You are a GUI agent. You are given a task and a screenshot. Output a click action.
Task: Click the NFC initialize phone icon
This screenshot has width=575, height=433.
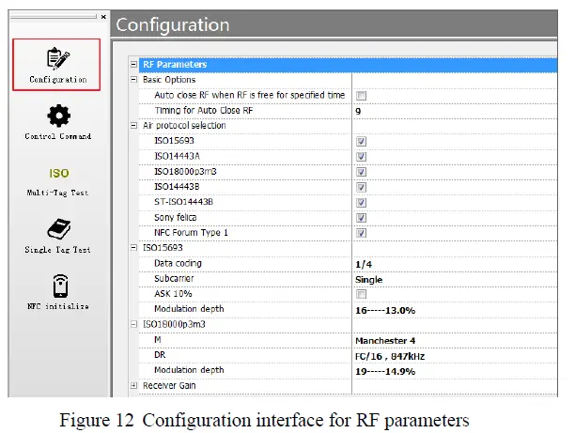click(x=58, y=286)
